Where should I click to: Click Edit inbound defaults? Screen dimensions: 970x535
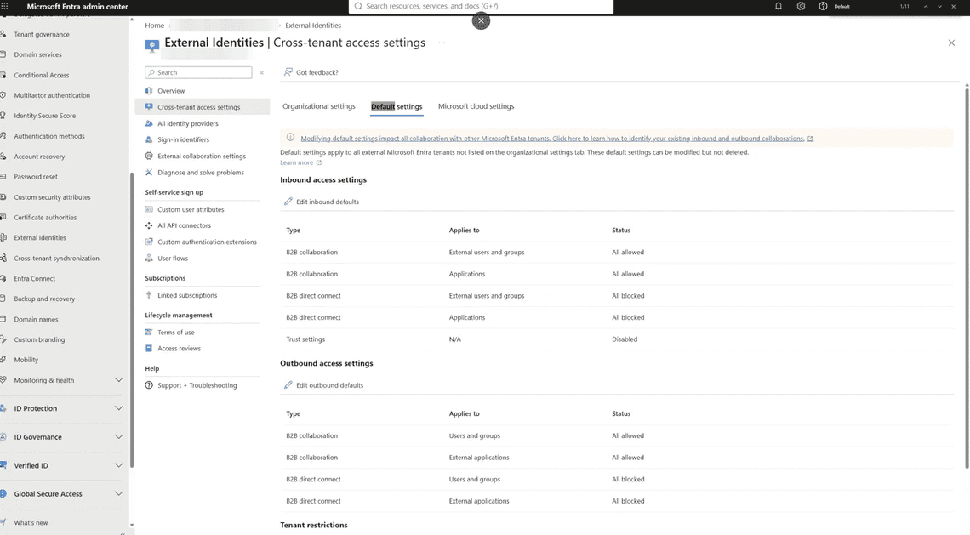[321, 202]
